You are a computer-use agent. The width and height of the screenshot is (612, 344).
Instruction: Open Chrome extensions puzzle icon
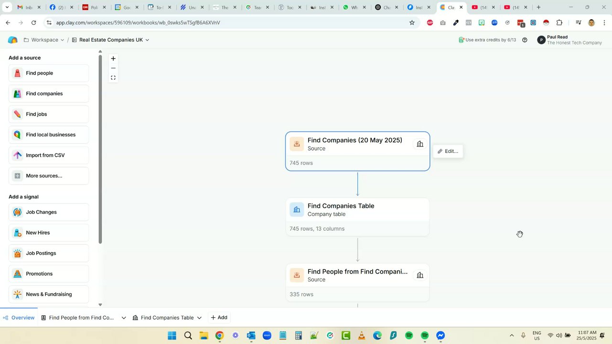[559, 22]
